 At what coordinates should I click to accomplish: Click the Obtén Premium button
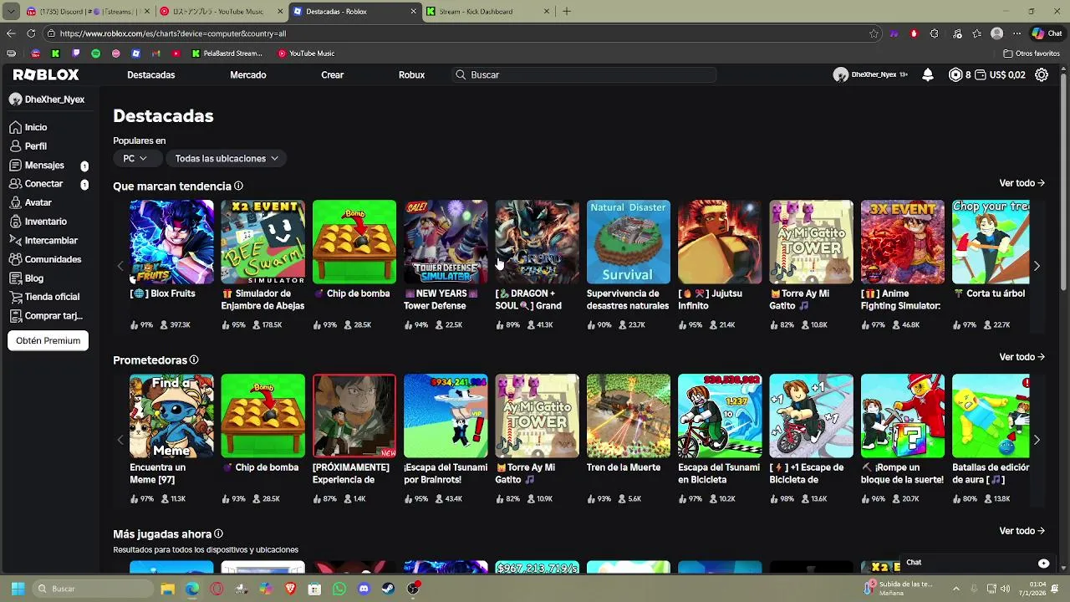[x=48, y=340]
